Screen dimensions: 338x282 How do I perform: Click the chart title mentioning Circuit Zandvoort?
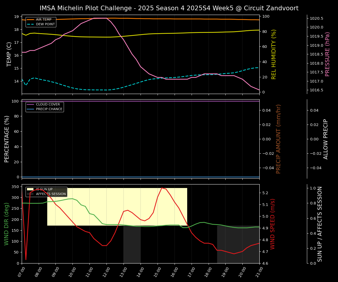[x=169, y=8]
